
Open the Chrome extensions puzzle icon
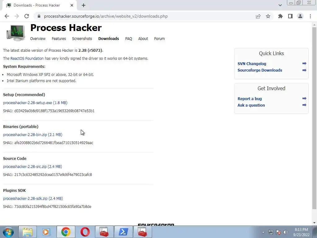tap(280, 16)
